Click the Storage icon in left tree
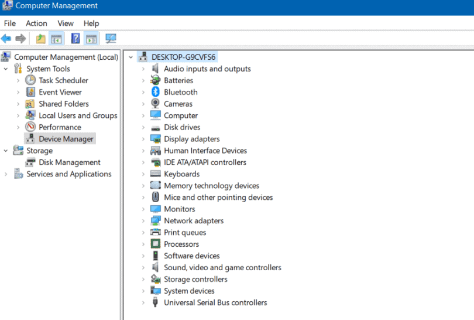 coord(18,151)
